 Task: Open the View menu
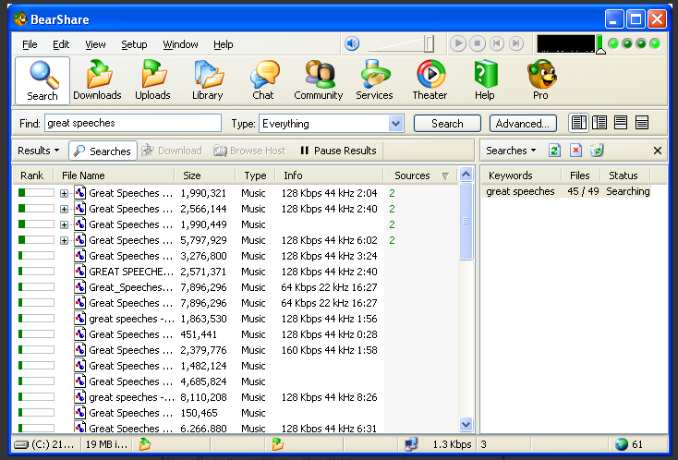pos(95,44)
